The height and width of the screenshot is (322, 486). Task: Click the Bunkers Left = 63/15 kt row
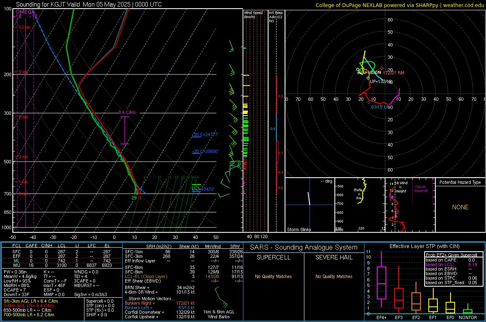[x=160, y=308]
